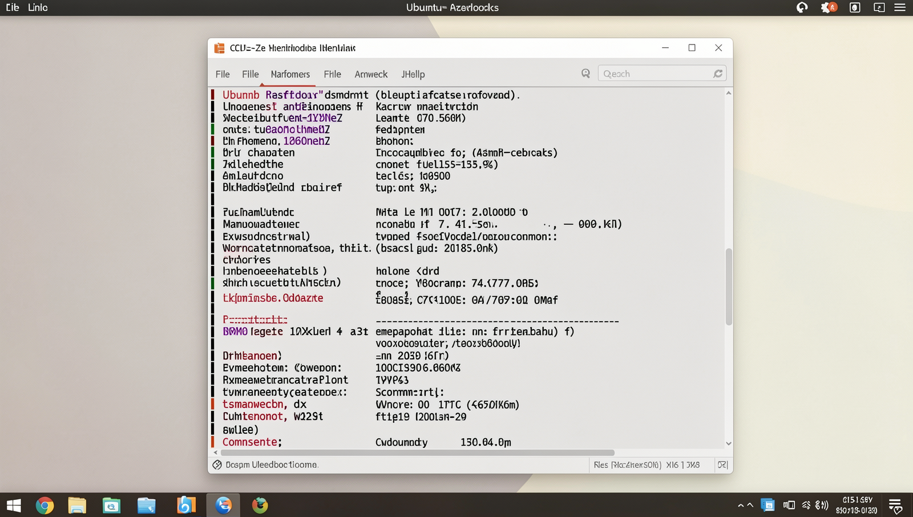Viewport: 913px width, 517px height.
Task: Open the Fhle menu
Action: [332, 74]
